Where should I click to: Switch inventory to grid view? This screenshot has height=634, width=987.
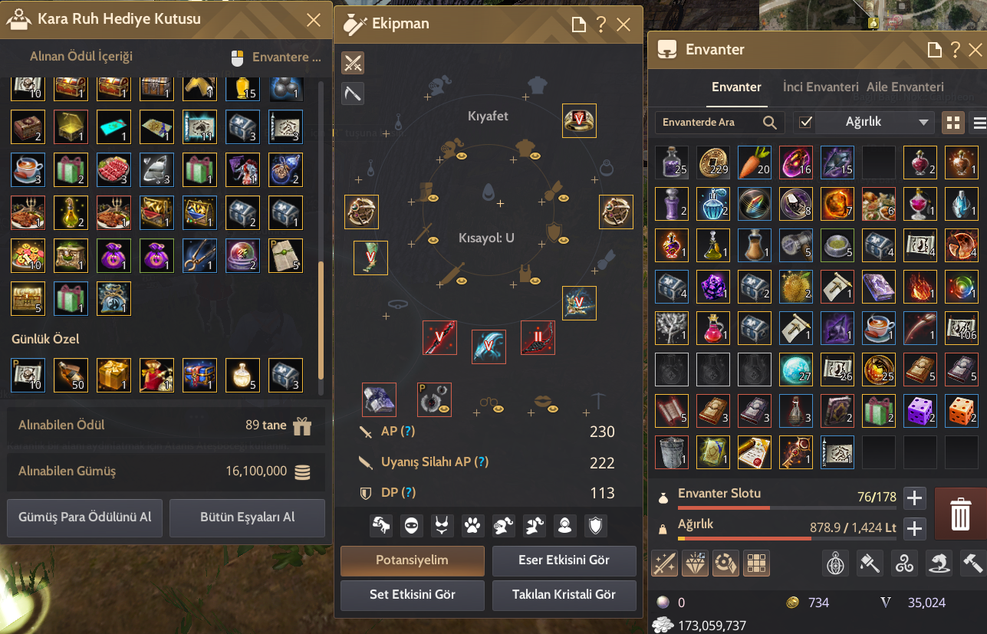[953, 122]
